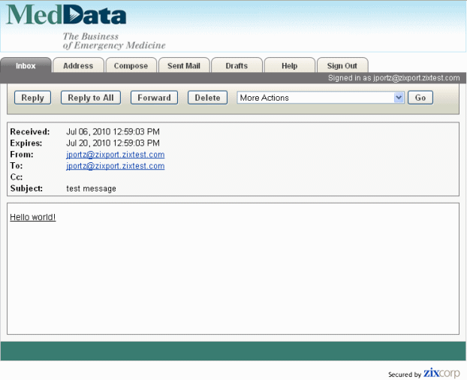467x380 pixels.
Task: Click the empty area of the message body
Action: click(233, 278)
